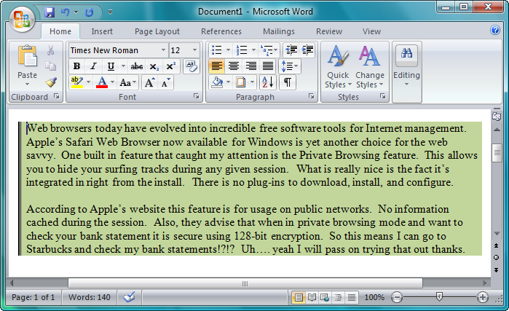Image resolution: width=509 pixels, height=311 pixels.
Task: Click the zoom slider handle
Action: [x=439, y=296]
